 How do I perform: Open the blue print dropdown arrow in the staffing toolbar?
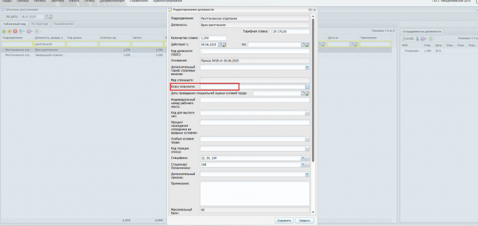(x=22, y=31)
